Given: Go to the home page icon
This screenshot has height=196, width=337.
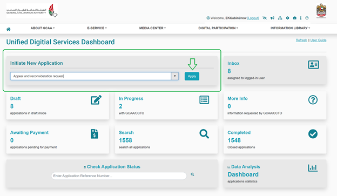Looking at the screenshot, I should [9, 29].
